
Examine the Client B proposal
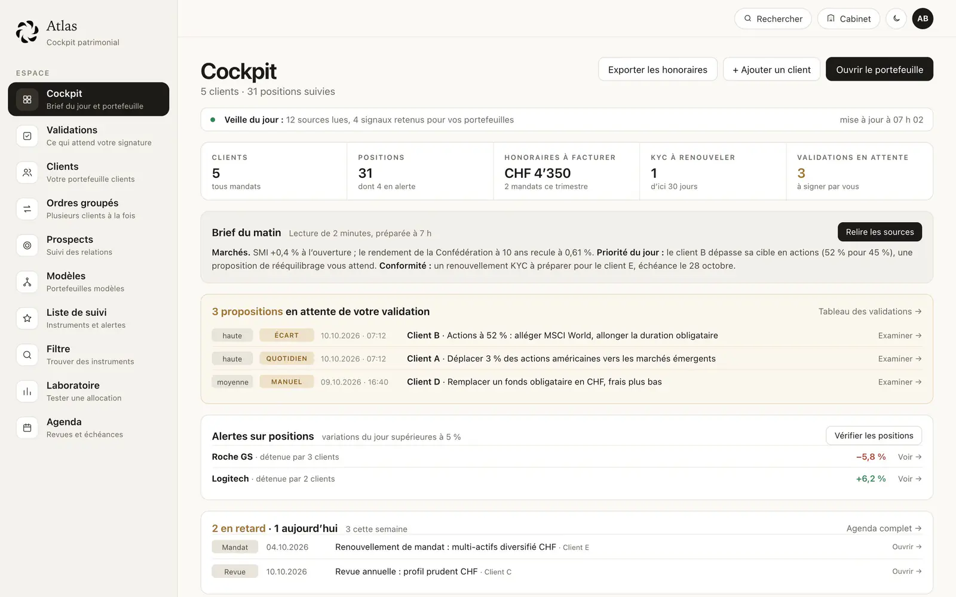(900, 336)
